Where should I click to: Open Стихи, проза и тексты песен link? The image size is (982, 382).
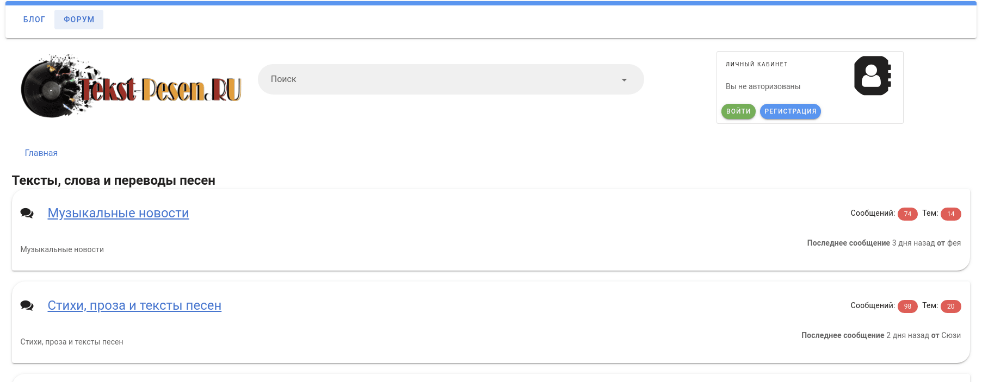[x=134, y=305]
